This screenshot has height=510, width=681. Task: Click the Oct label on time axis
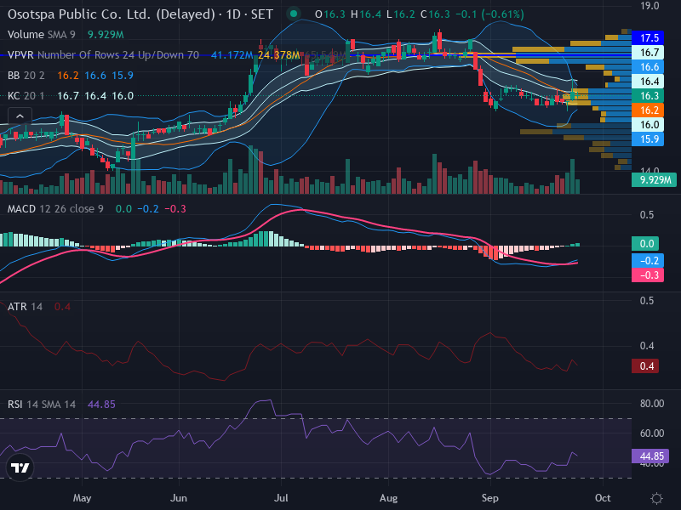click(603, 498)
